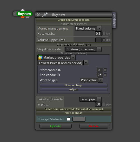This screenshot has height=142, width=140.
Task: Click the orange output connector on block
Action: coord(23,17)
